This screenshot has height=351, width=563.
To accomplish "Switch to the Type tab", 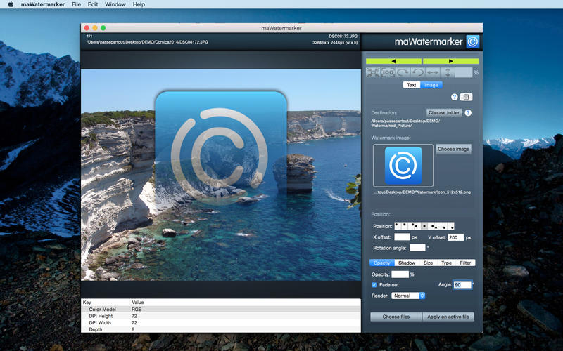I will (x=446, y=263).
